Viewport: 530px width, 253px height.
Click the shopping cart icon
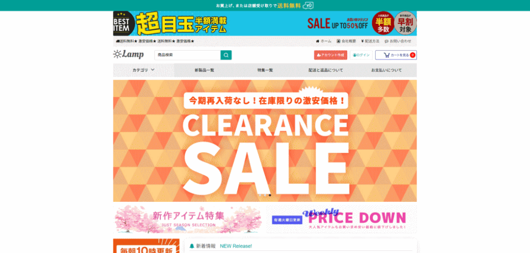click(x=386, y=55)
